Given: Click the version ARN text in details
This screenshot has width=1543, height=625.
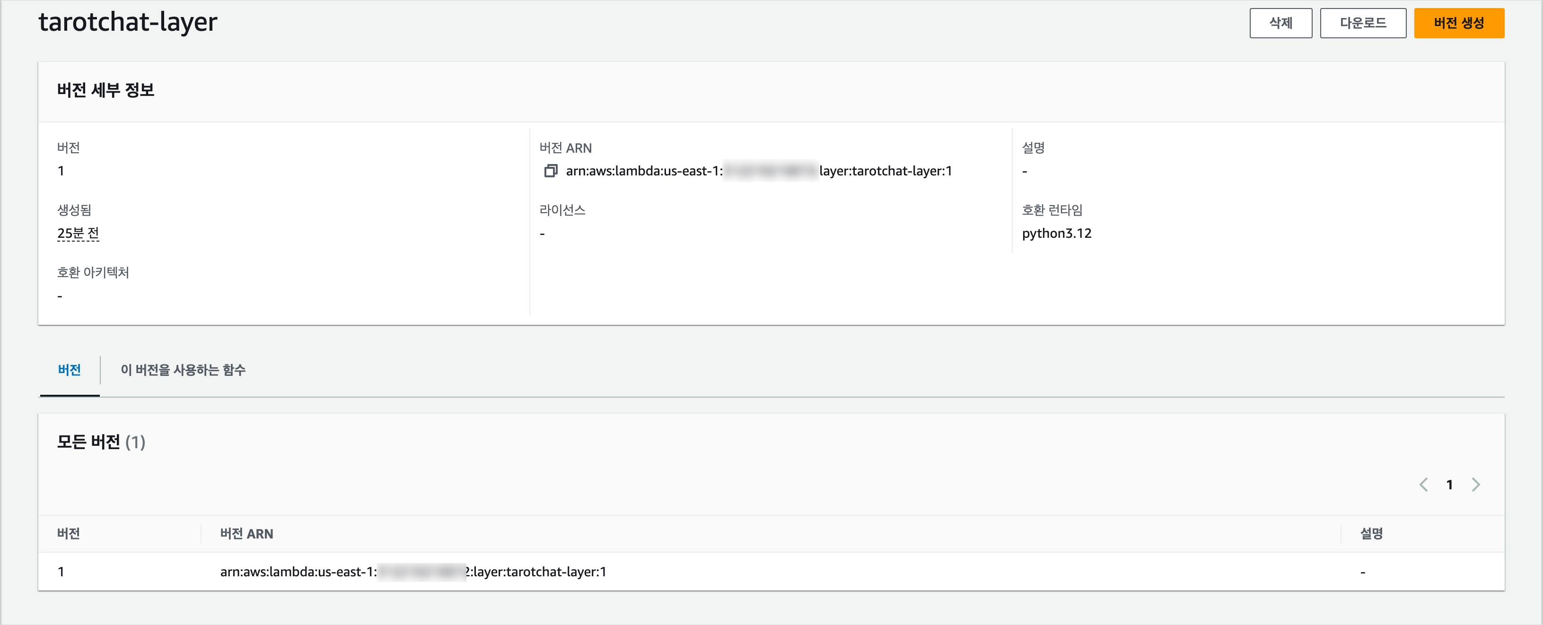Looking at the screenshot, I should [758, 171].
